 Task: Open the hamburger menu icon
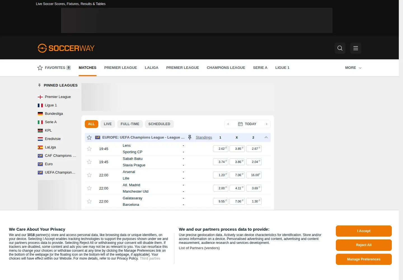coord(356,48)
